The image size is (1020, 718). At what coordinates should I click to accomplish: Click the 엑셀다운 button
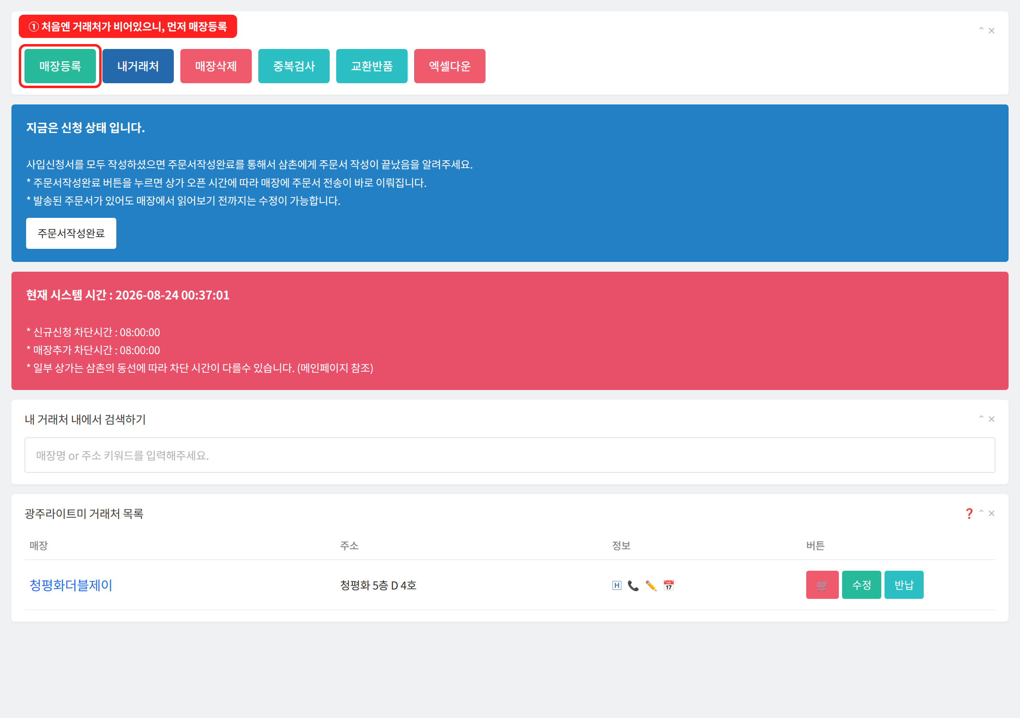[450, 66]
